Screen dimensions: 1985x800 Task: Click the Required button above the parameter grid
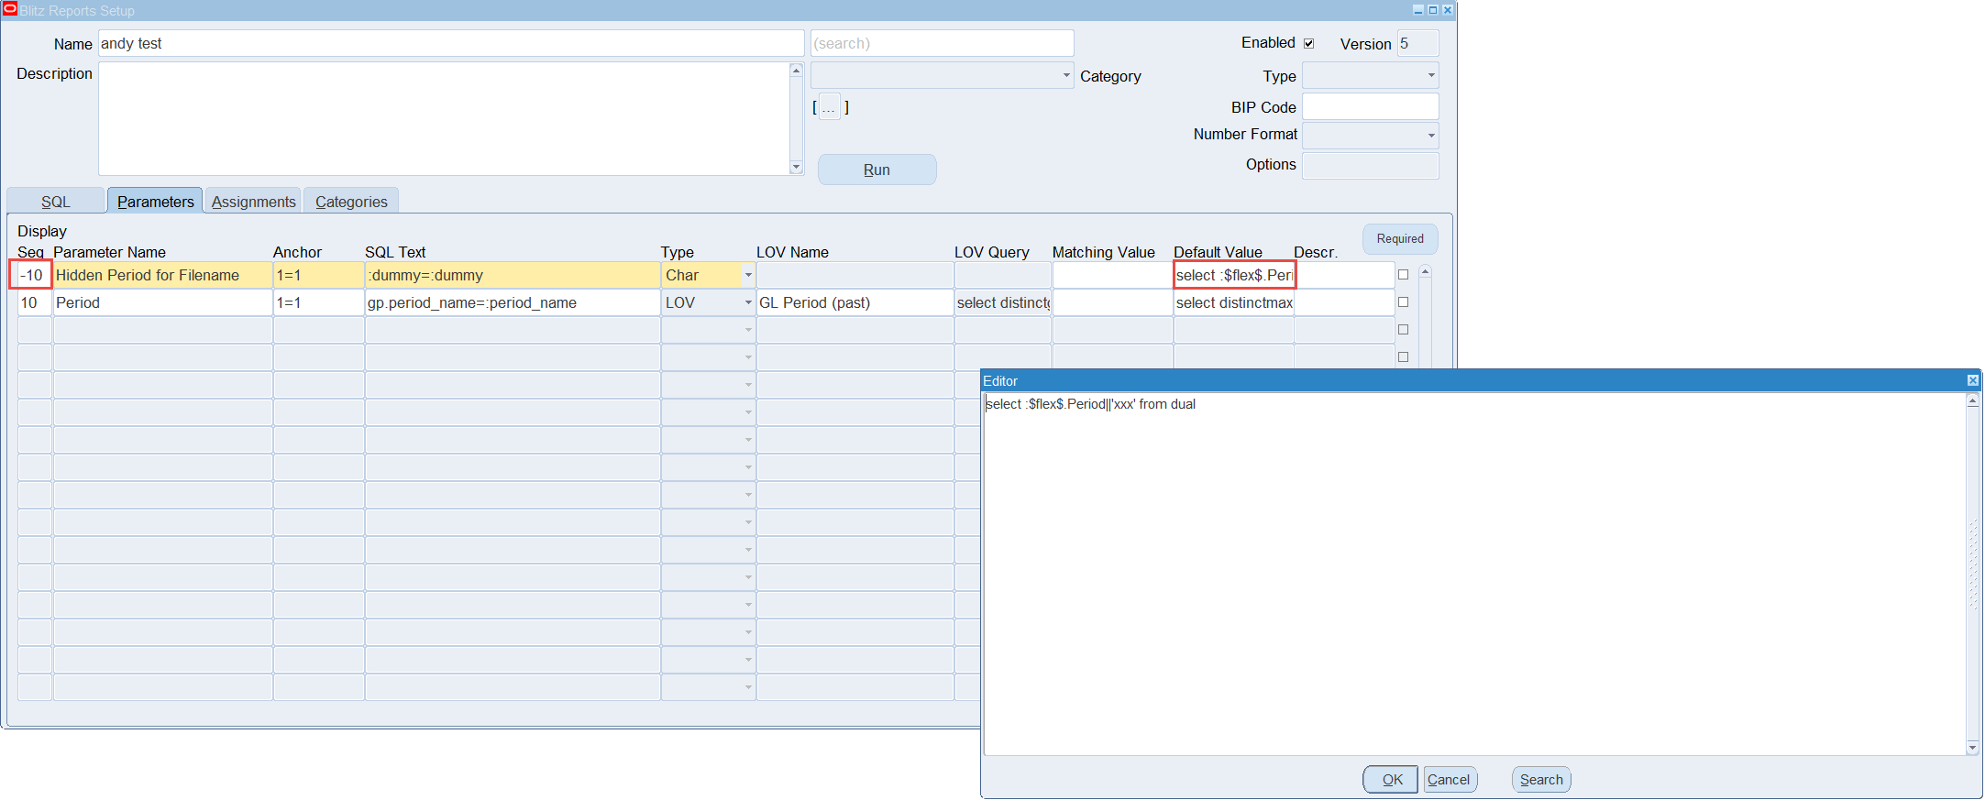(x=1400, y=239)
